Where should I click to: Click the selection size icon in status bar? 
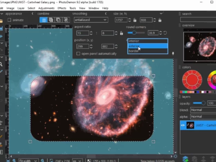pos(89,161)
